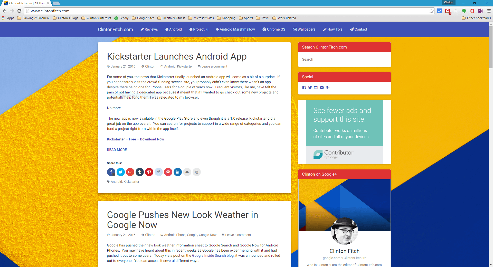Open the Wallpapers menu item
493x267 pixels.
[x=304, y=29]
